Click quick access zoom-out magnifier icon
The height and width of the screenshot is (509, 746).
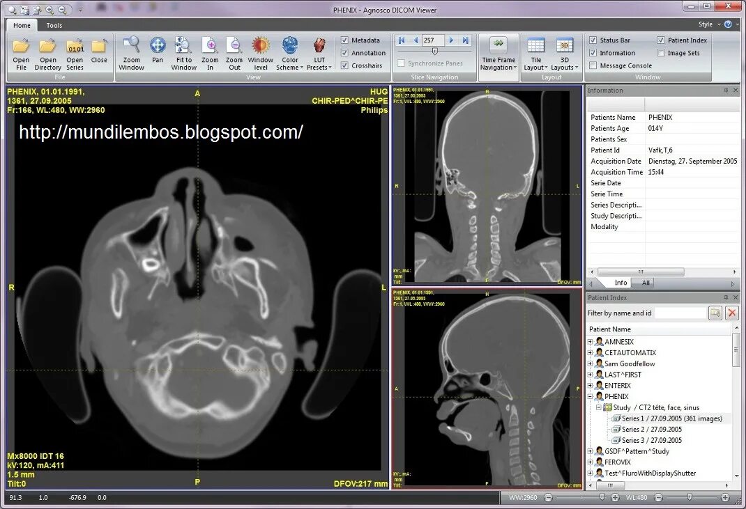click(x=62, y=9)
